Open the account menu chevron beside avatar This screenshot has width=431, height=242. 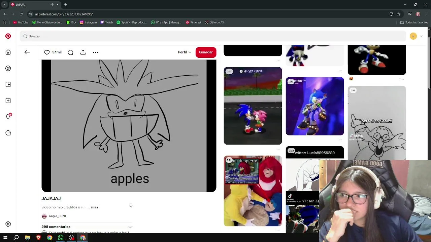point(421,36)
